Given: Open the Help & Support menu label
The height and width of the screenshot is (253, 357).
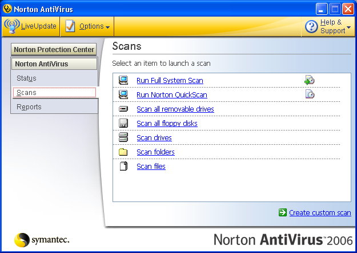Looking at the screenshot, I should 332,26.
